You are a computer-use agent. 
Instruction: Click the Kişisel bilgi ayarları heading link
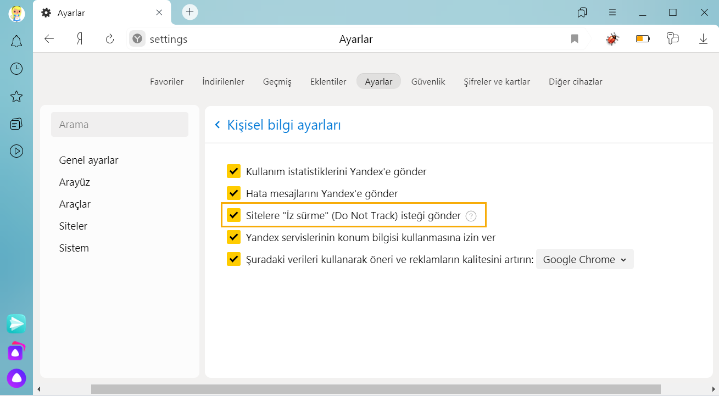284,125
